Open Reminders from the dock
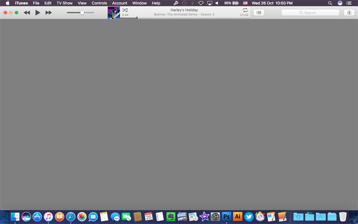Image resolution: width=358 pixels, height=224 pixels. click(x=159, y=217)
